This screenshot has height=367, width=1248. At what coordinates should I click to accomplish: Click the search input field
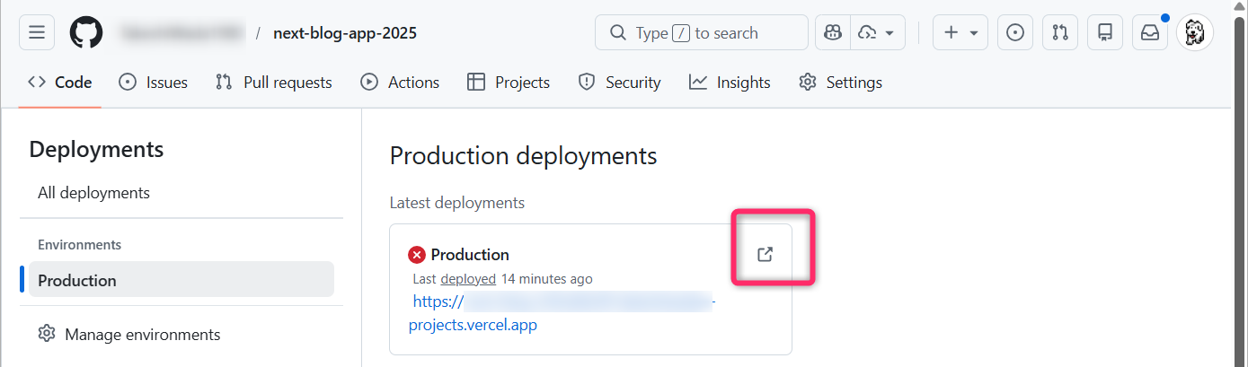tap(701, 33)
